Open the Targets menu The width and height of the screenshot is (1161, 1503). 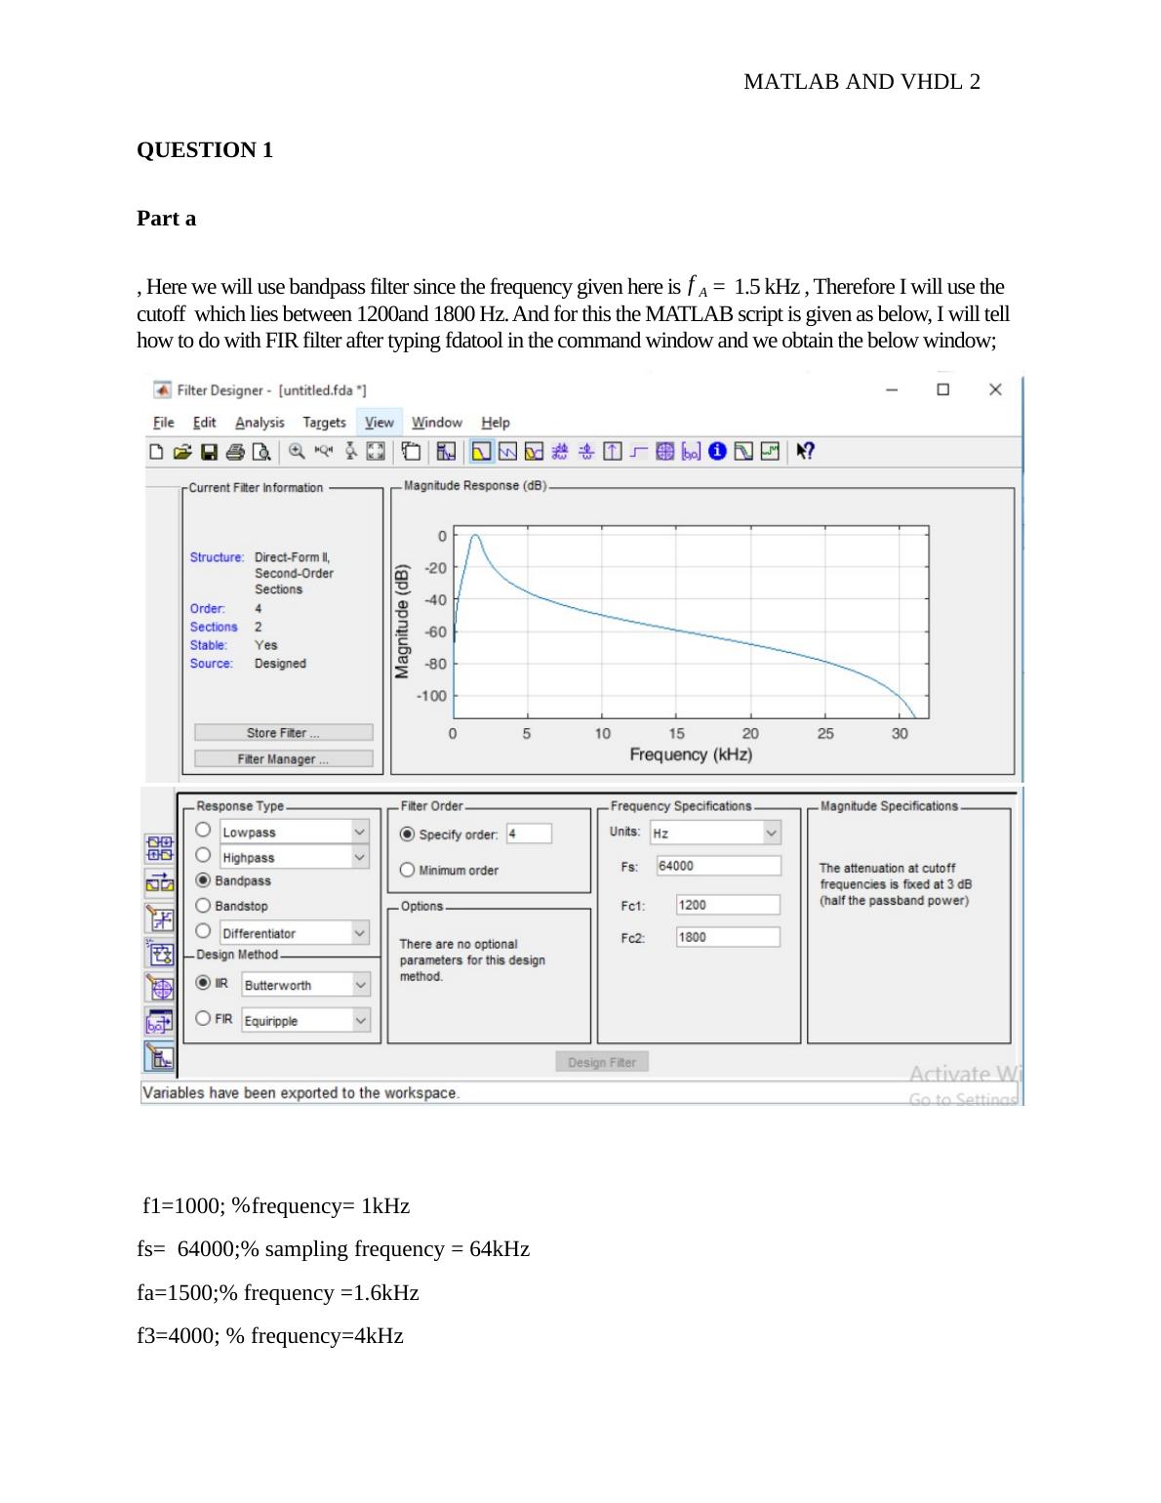[324, 423]
